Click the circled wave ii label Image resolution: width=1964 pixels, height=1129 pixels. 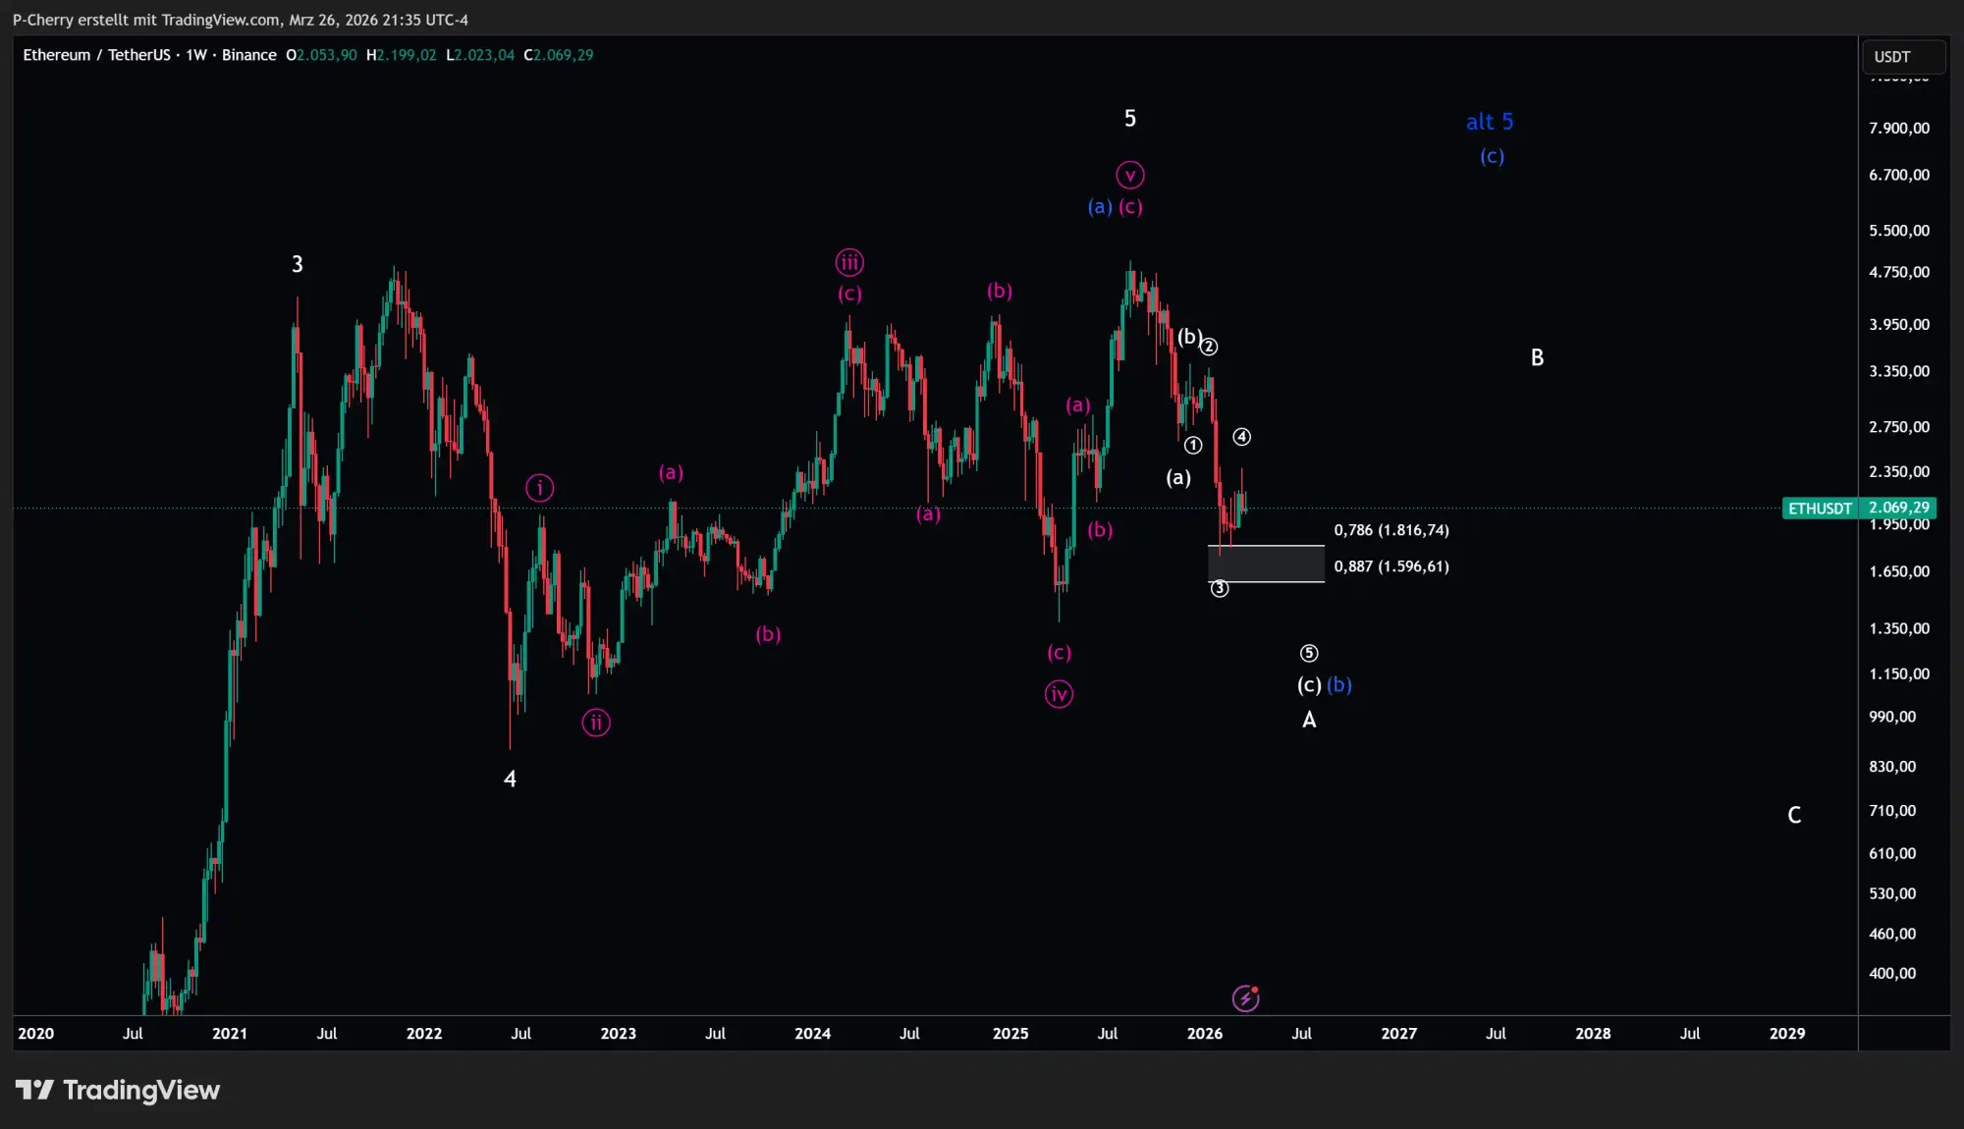point(596,723)
